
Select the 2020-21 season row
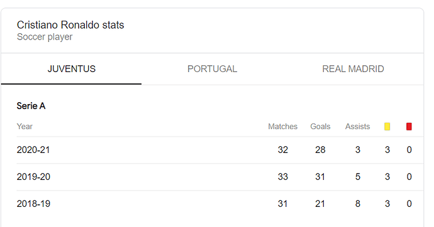click(x=220, y=150)
